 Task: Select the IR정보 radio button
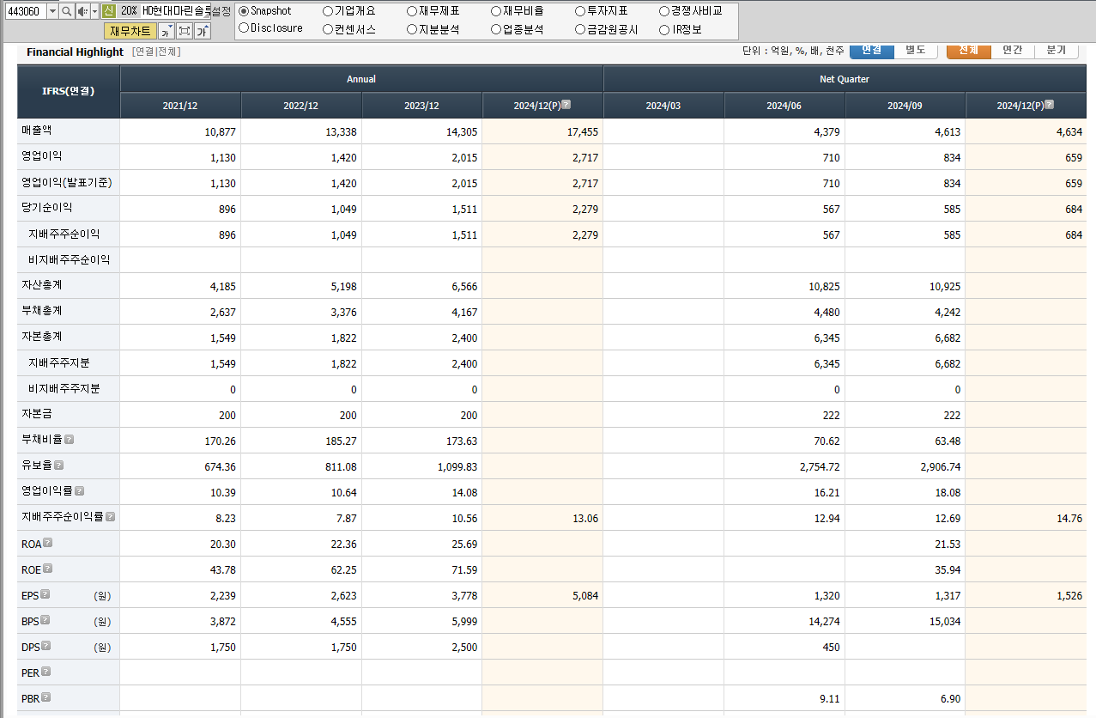pyautogui.click(x=664, y=29)
